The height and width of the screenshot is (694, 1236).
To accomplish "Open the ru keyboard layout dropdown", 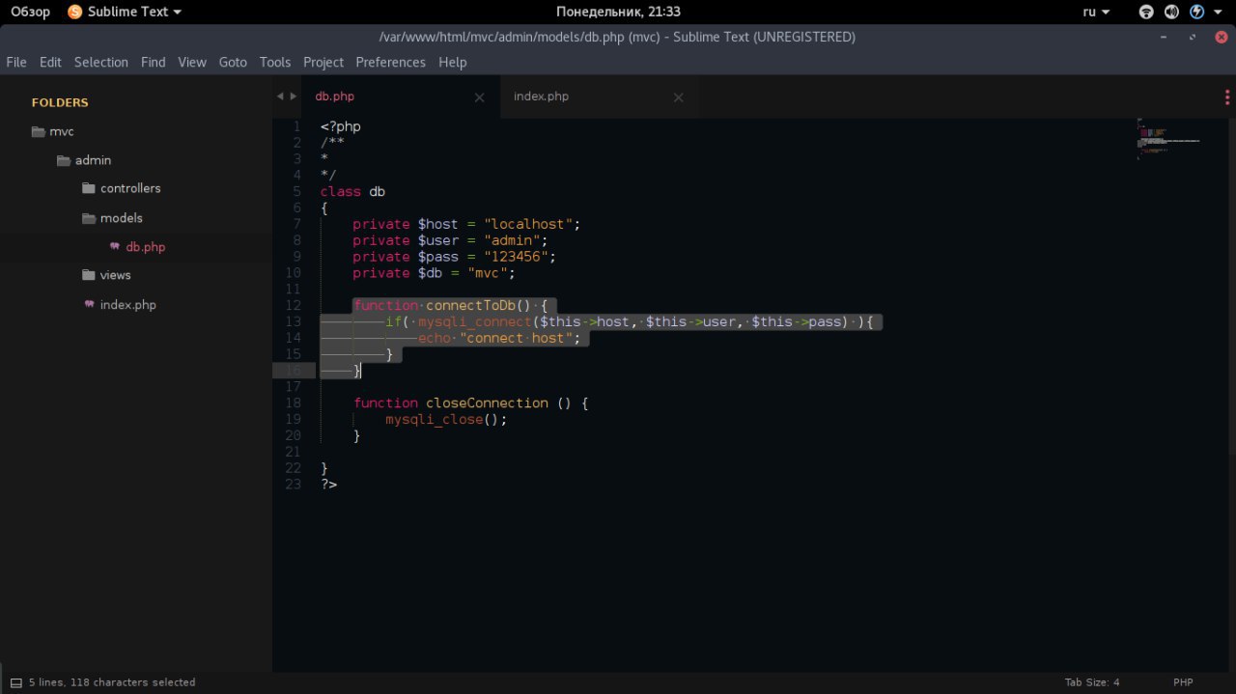I will (x=1096, y=12).
